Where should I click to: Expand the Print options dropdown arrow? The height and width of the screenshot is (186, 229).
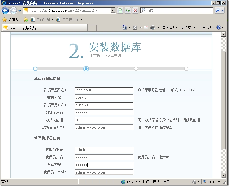point(158,27)
